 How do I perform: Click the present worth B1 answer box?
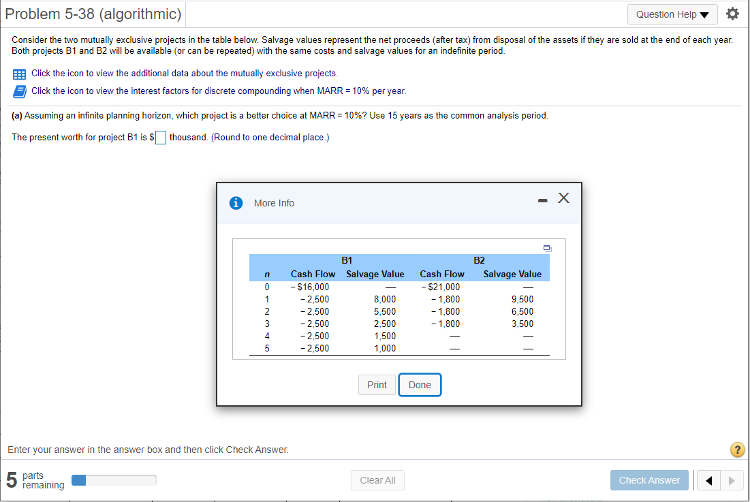tap(161, 138)
